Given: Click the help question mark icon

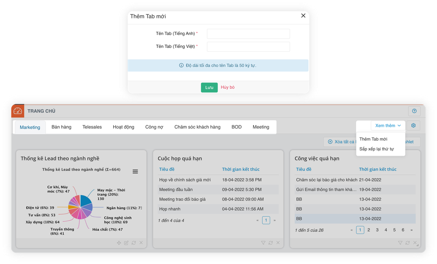Looking at the screenshot, I should click(x=414, y=111).
